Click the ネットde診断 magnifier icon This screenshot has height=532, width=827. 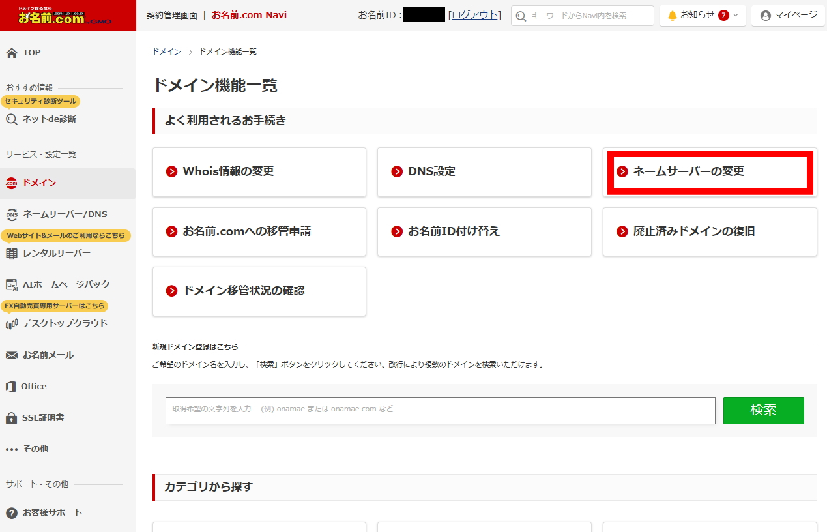[x=12, y=119]
